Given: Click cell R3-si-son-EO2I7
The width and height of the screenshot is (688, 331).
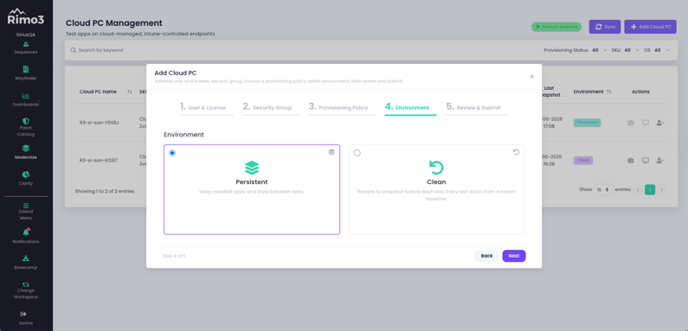Looking at the screenshot, I should pyautogui.click(x=99, y=161).
